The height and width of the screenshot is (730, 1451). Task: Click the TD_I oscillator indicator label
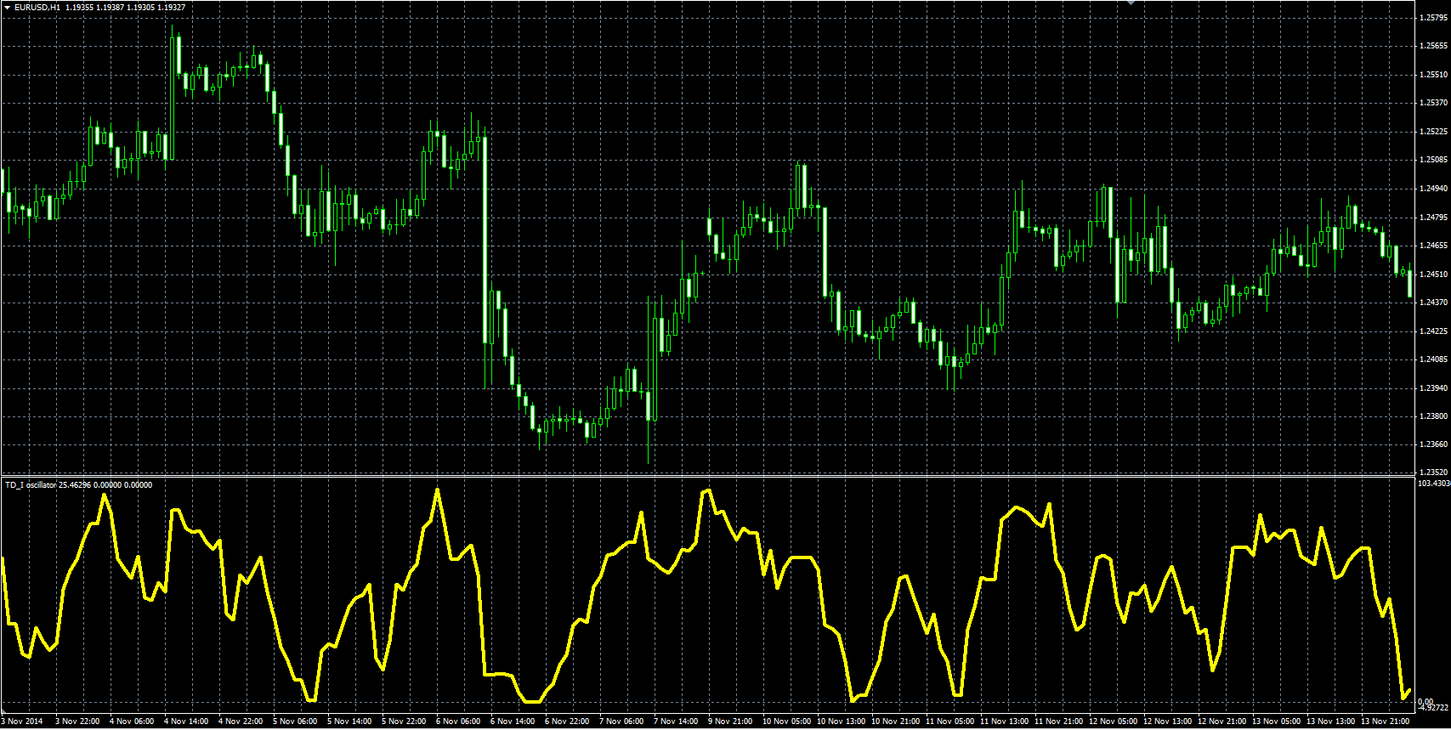[31, 484]
